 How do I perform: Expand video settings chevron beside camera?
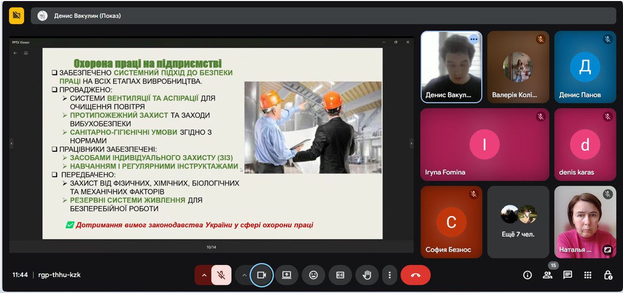(x=244, y=275)
